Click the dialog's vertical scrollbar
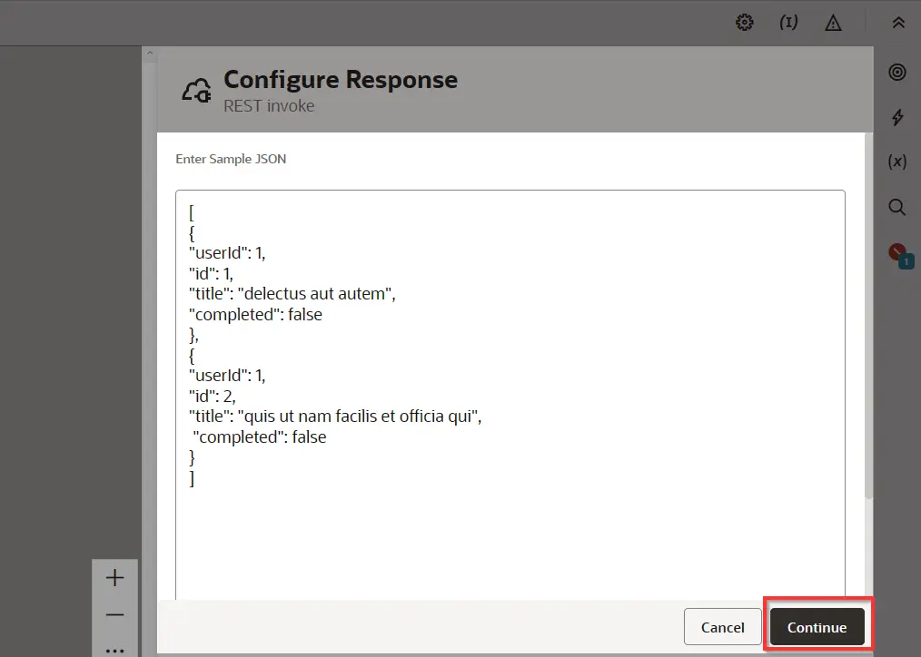921x657 pixels. pos(868,318)
